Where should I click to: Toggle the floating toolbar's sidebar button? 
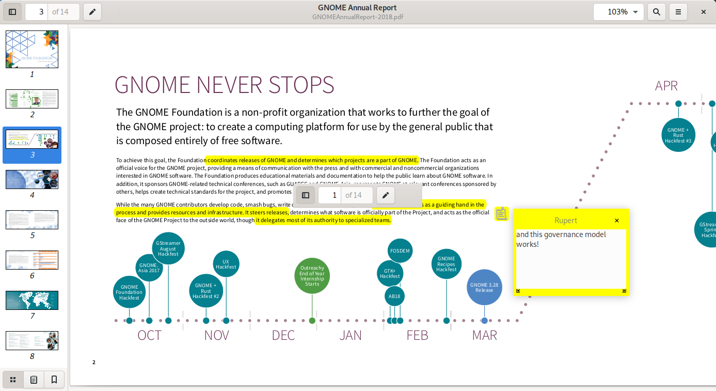click(x=306, y=195)
